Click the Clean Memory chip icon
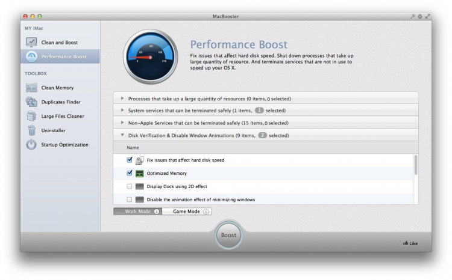452x280 pixels. click(31, 88)
